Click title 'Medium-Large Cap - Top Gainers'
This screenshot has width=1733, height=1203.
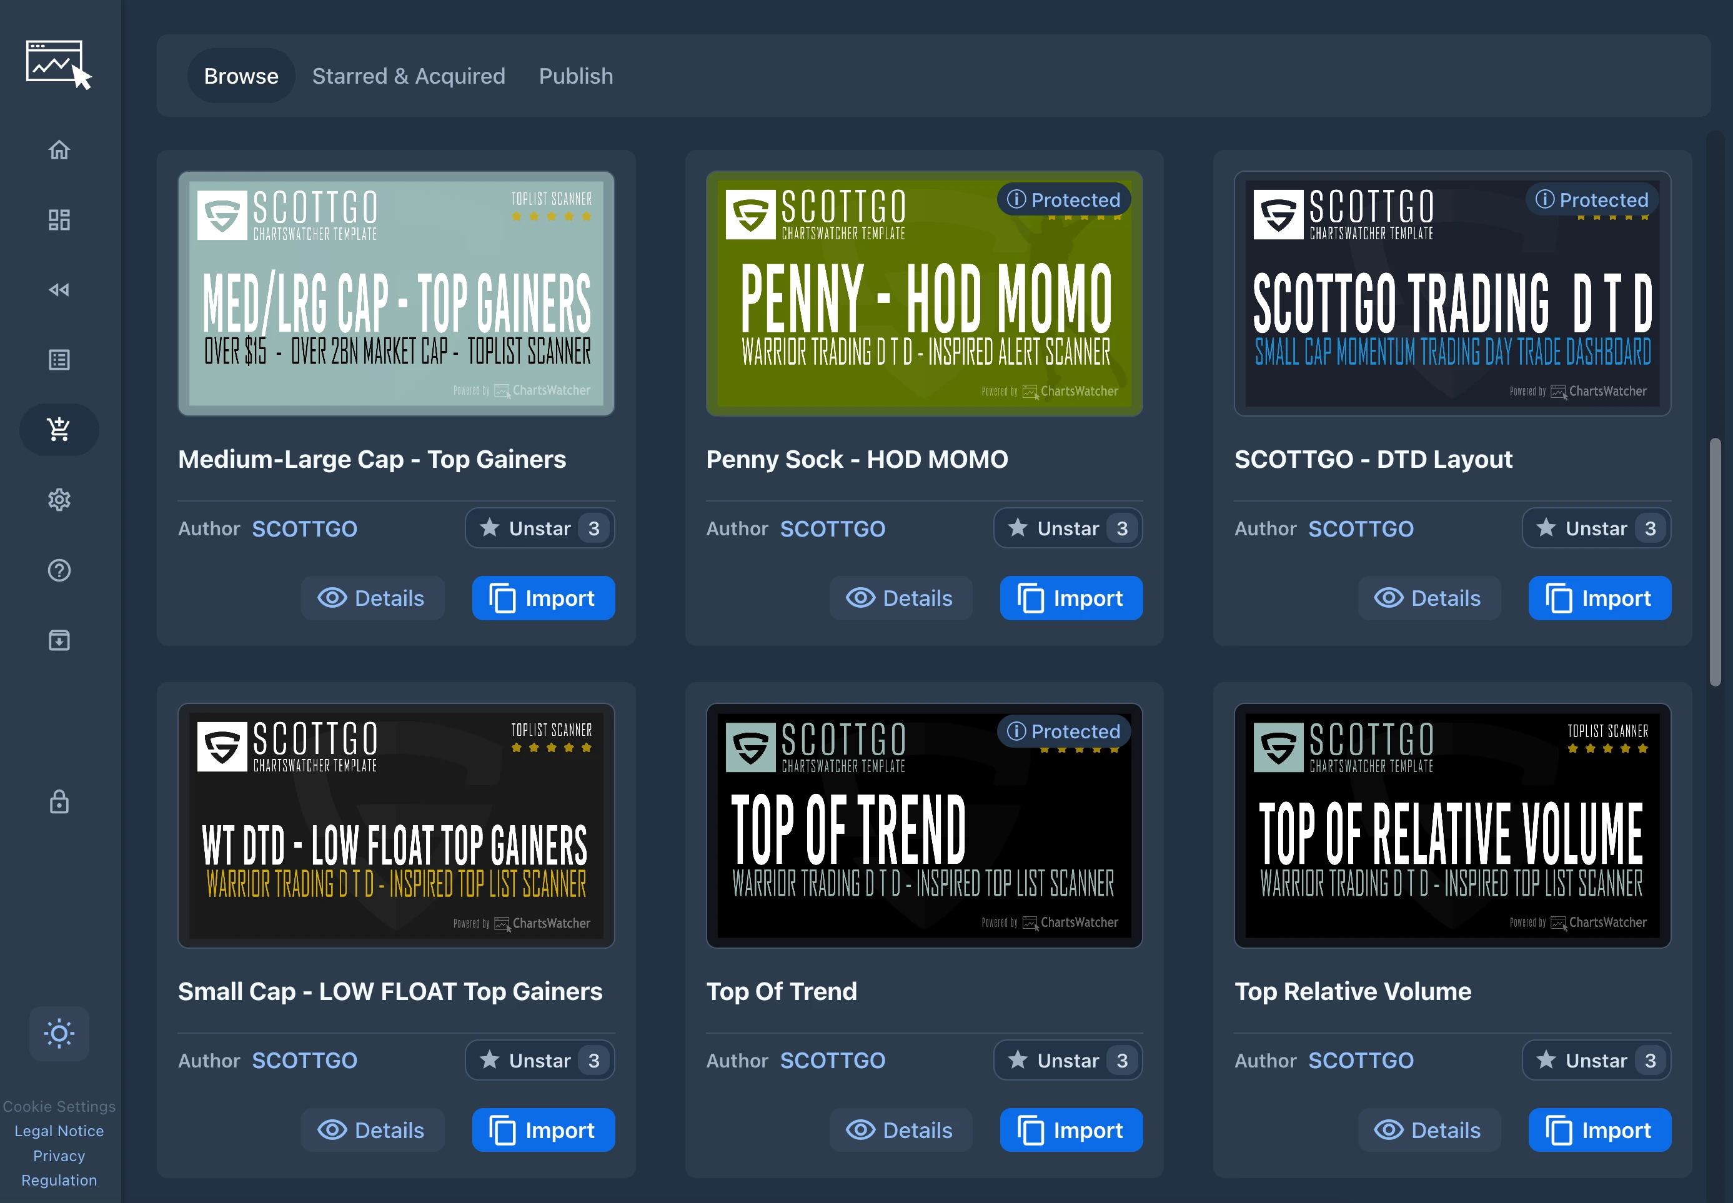point(372,460)
